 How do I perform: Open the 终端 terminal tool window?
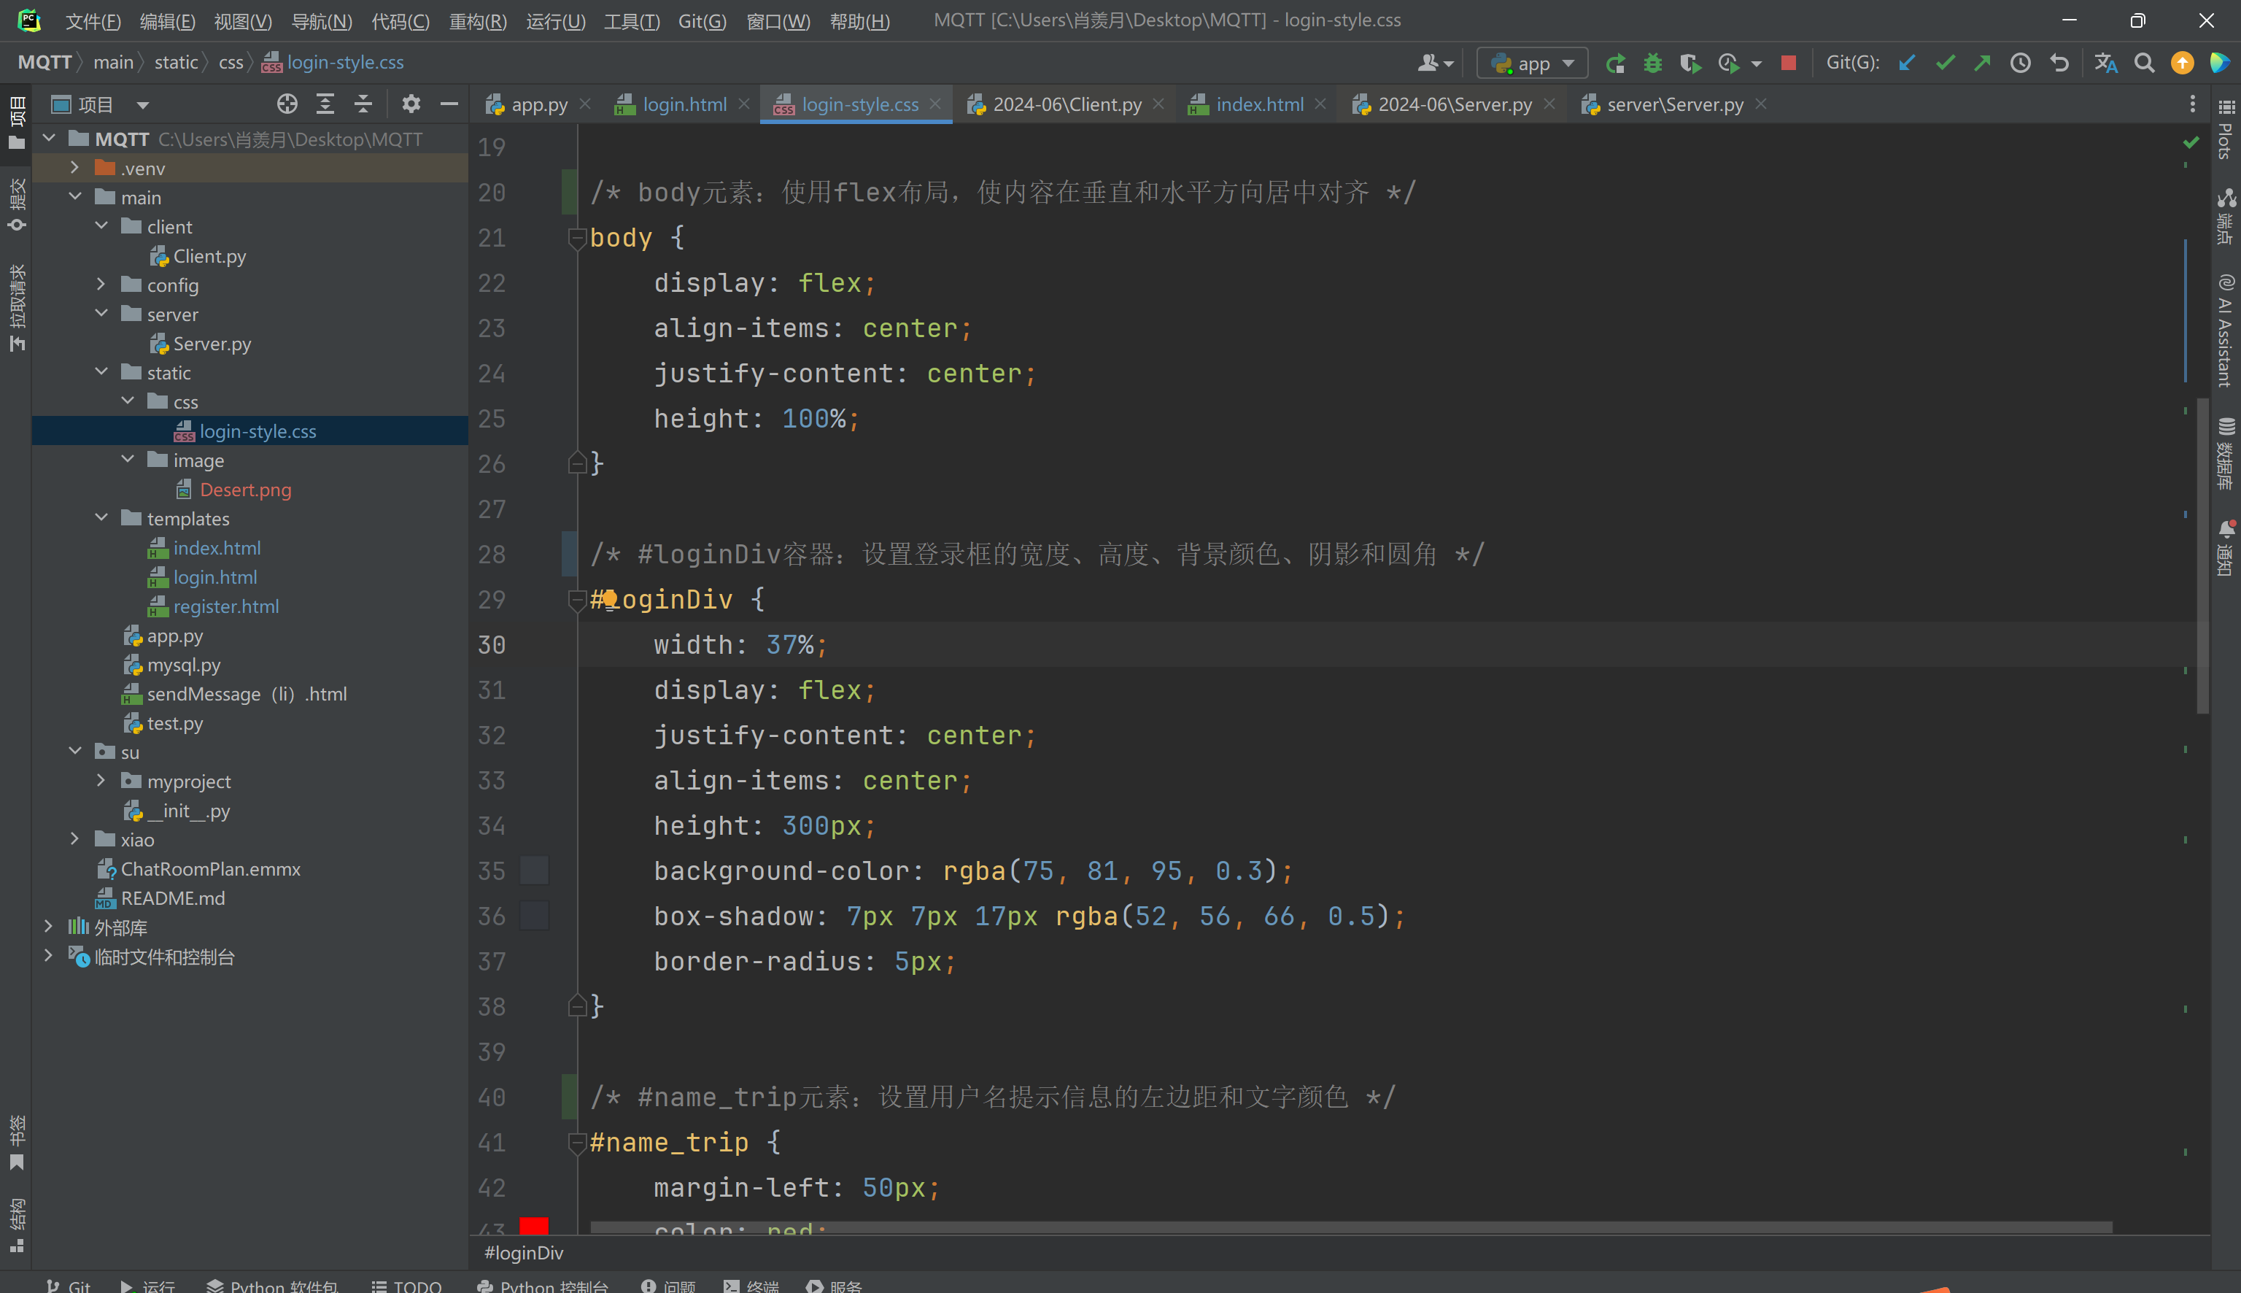click(x=751, y=1285)
